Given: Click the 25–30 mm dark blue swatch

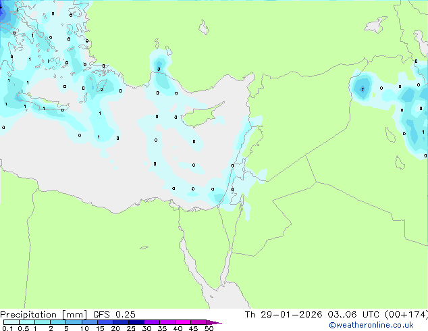Looking at the screenshot, I should (136, 322).
